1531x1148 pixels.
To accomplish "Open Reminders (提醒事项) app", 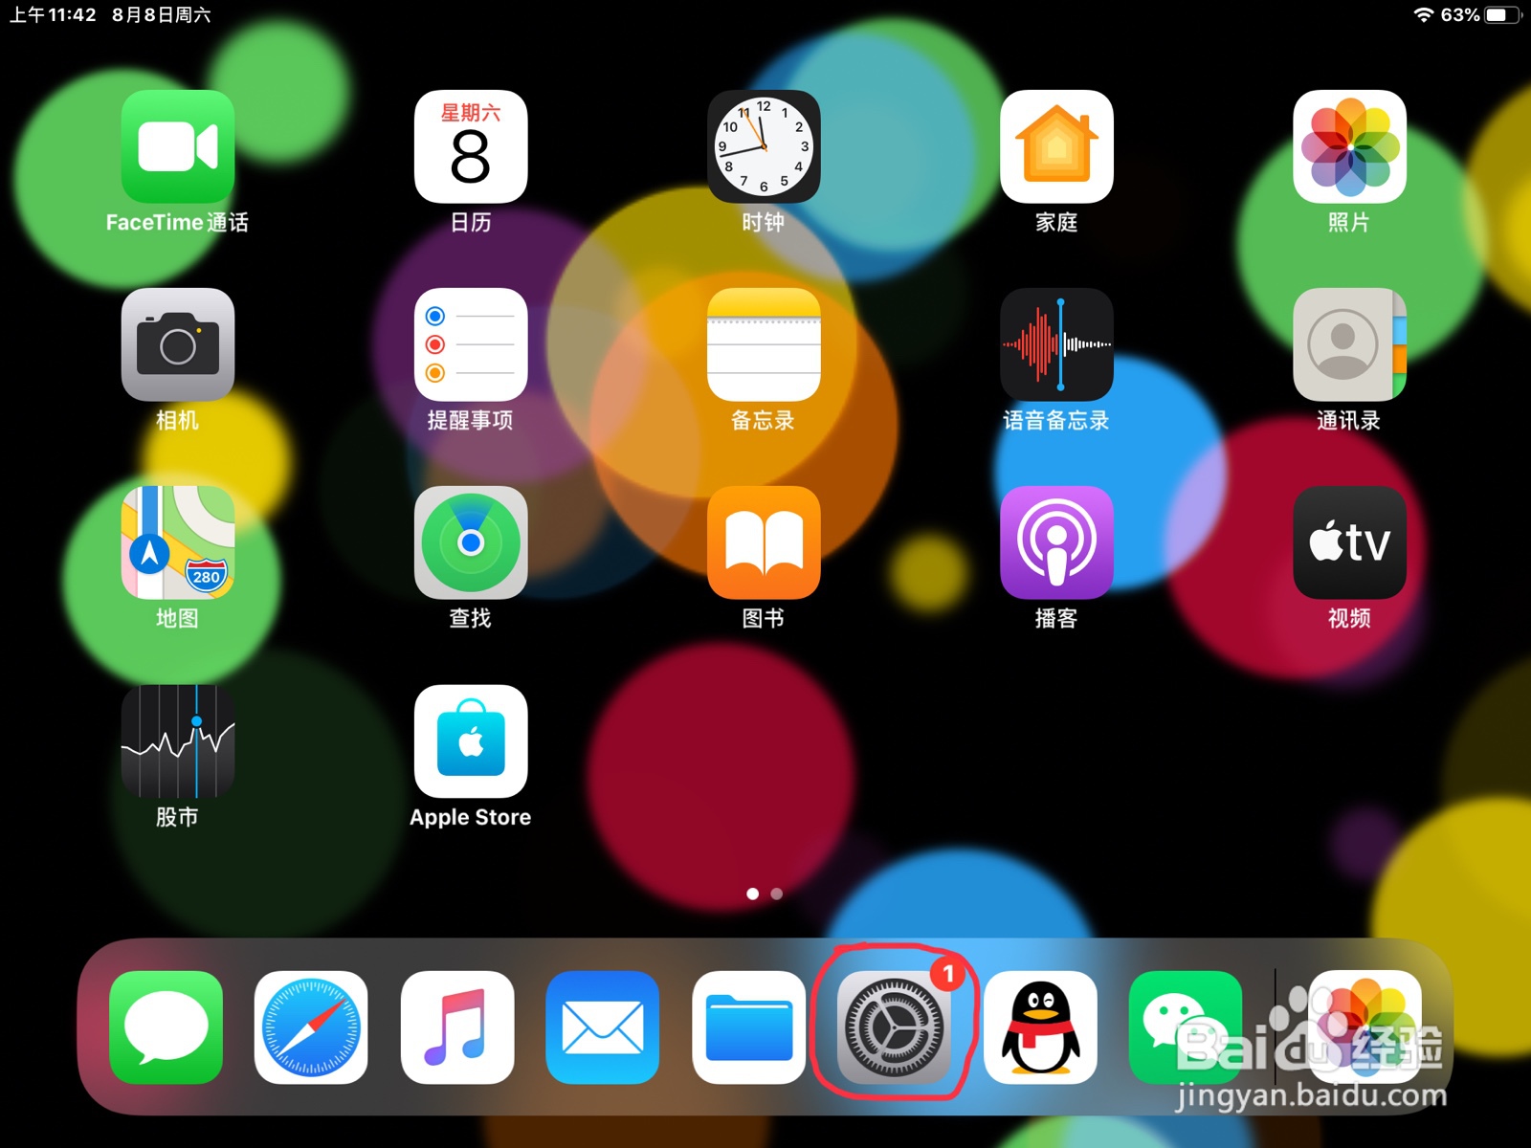I will (471, 344).
